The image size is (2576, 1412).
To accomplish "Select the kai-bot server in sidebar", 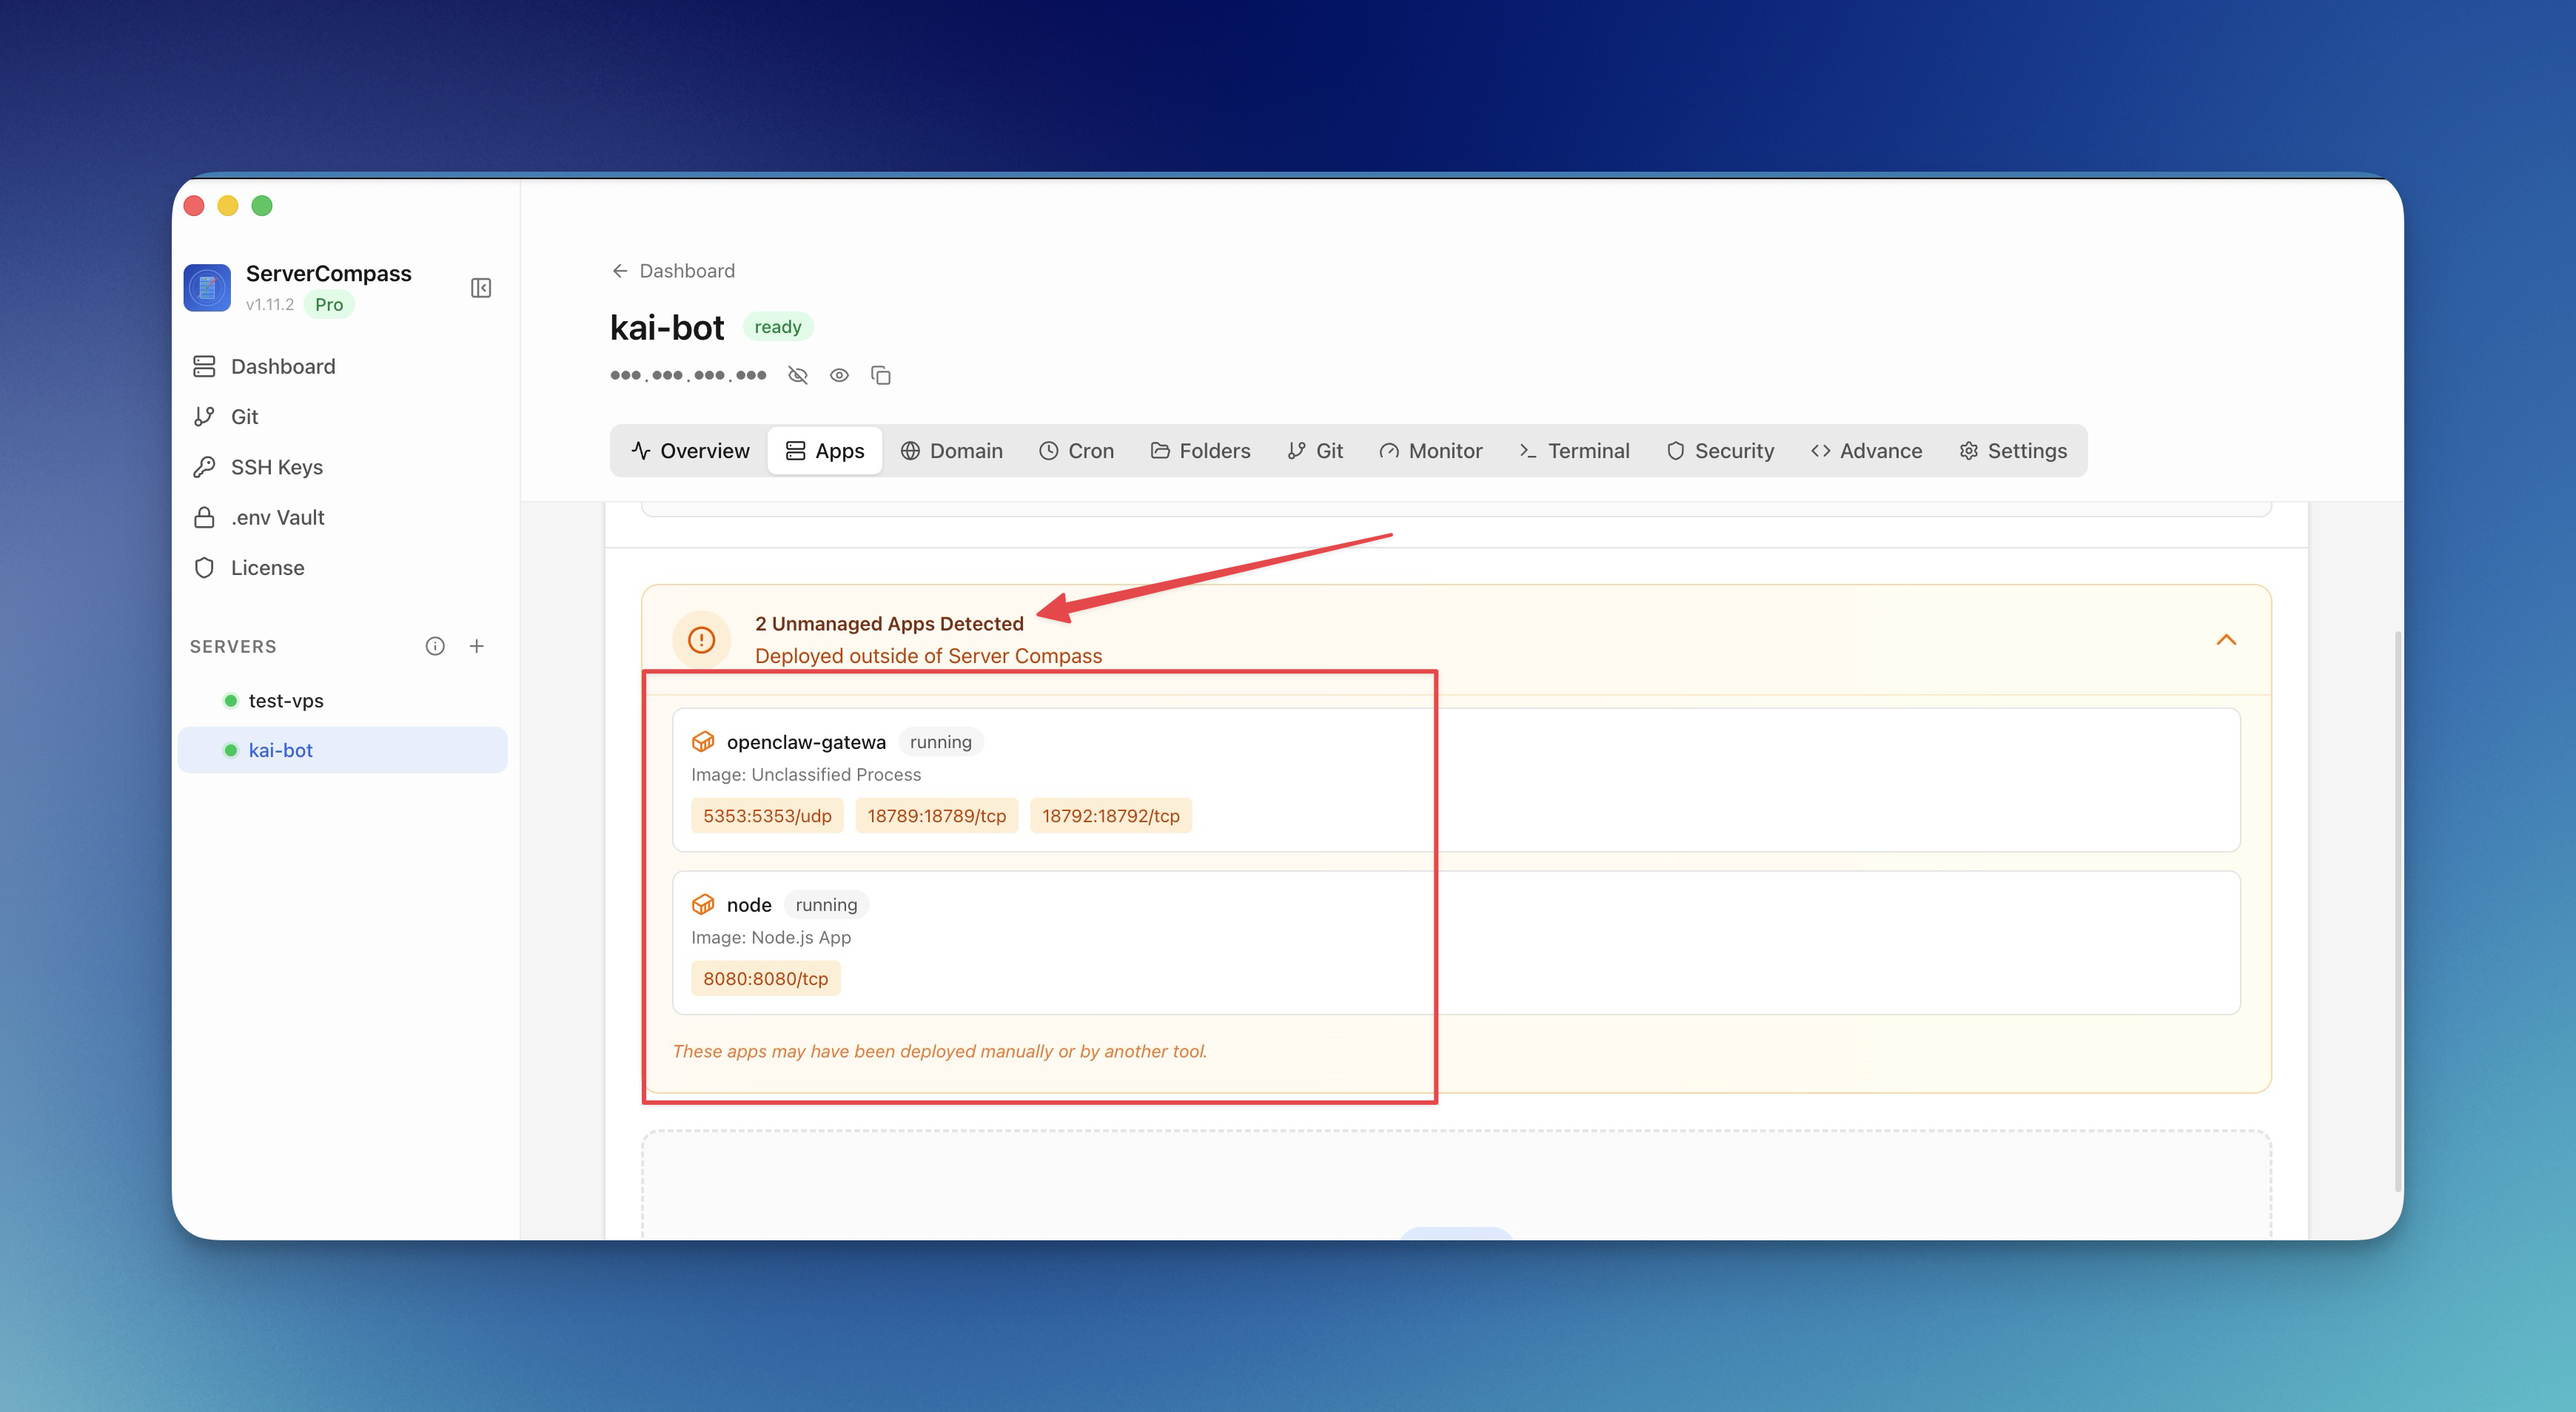I will 280,750.
